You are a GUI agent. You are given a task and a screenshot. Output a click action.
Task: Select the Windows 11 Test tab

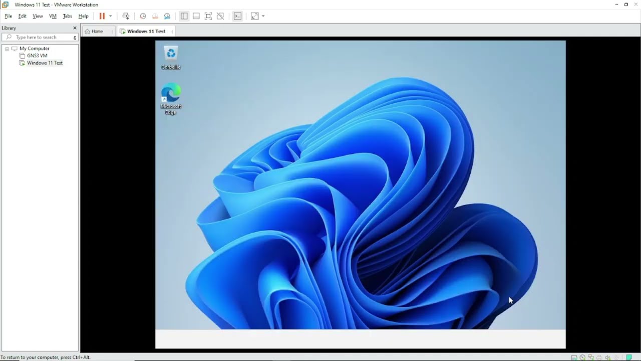(145, 31)
